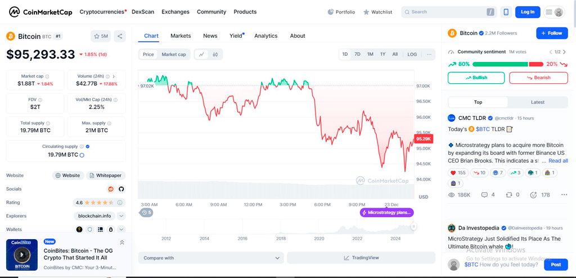The width and height of the screenshot is (576, 278).
Task: Click the Circulating supply info icon
Action: coord(82,146)
